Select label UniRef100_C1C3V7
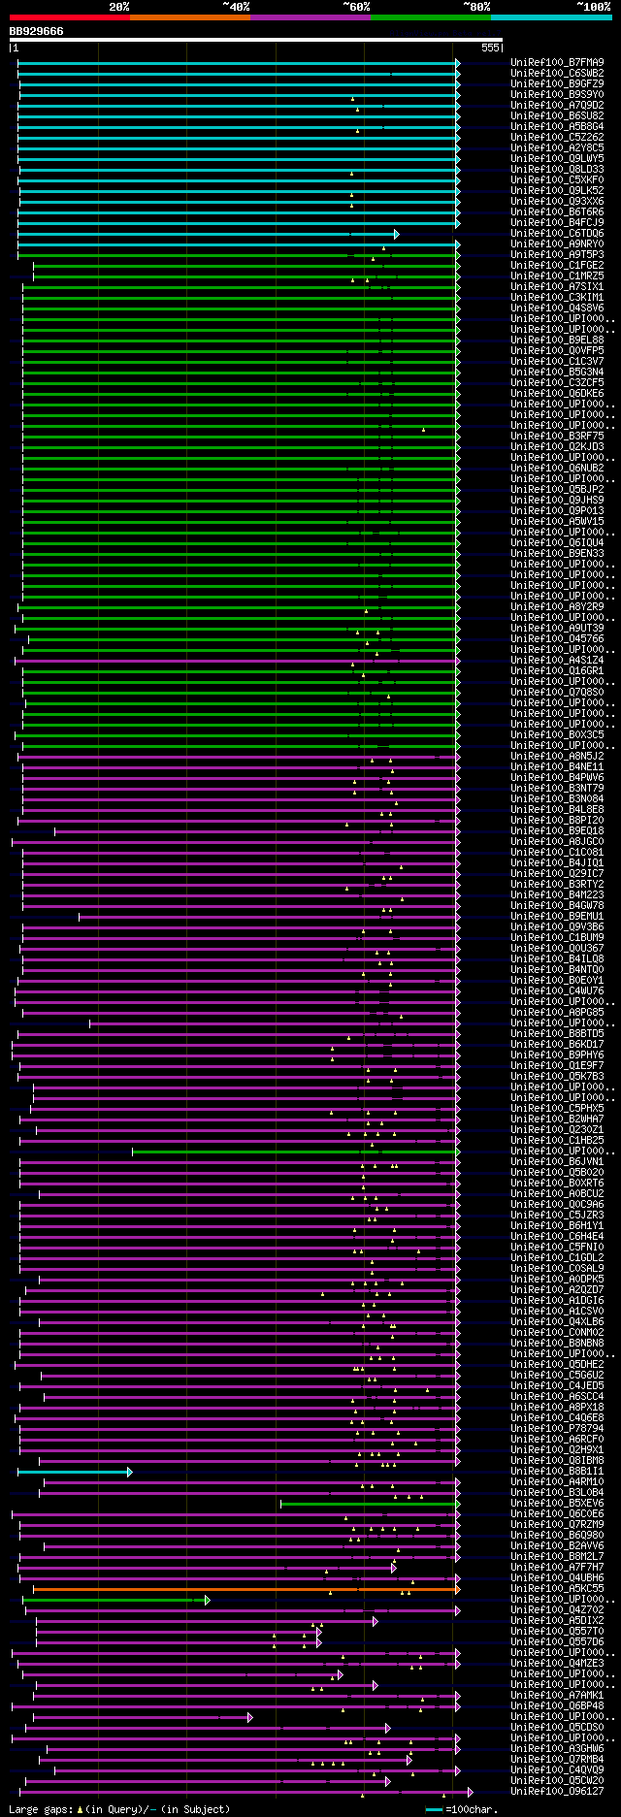This screenshot has height=1817, width=621. click(x=557, y=362)
